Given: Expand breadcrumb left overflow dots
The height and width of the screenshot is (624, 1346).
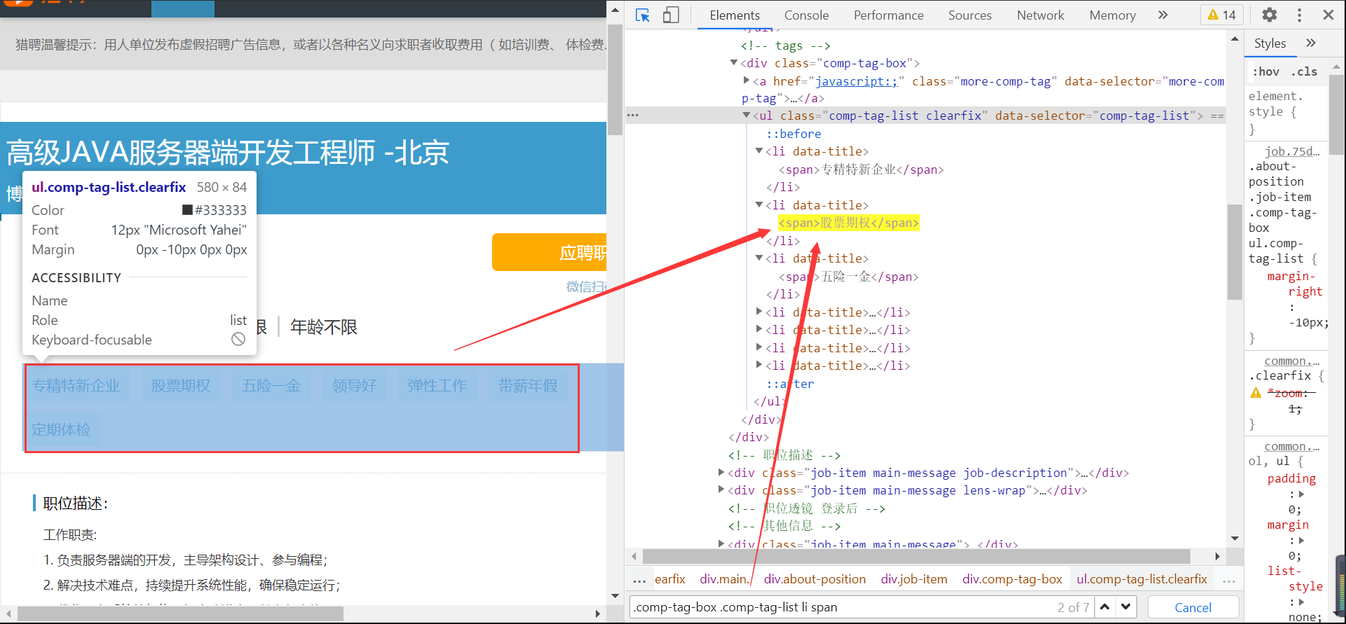Looking at the screenshot, I should (x=639, y=580).
